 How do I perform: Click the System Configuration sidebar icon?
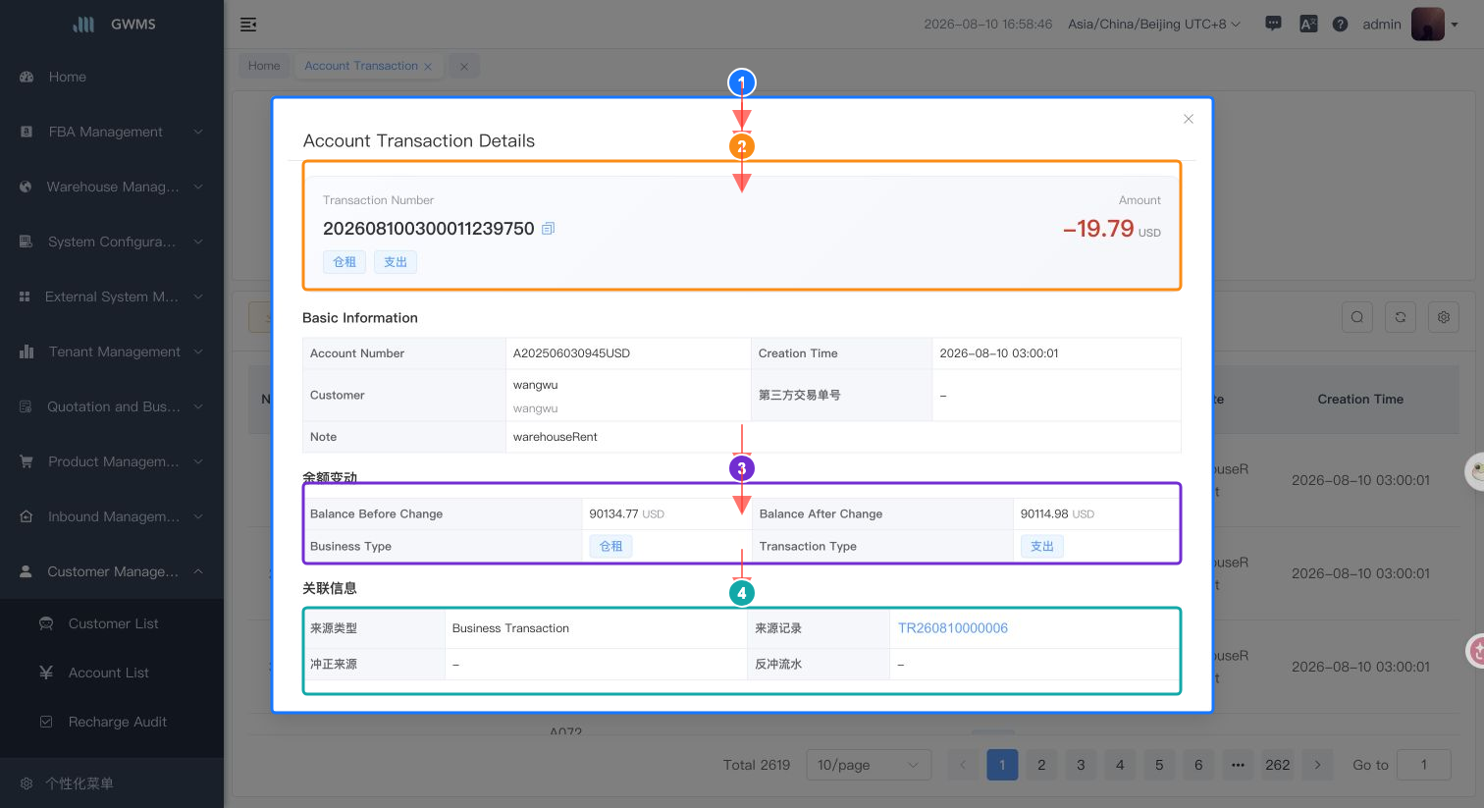click(x=26, y=242)
